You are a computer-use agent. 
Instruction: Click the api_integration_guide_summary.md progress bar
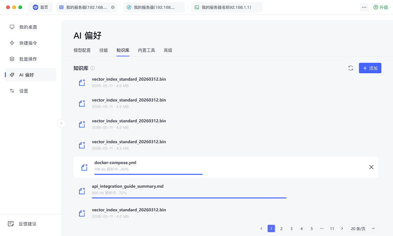coord(189,198)
